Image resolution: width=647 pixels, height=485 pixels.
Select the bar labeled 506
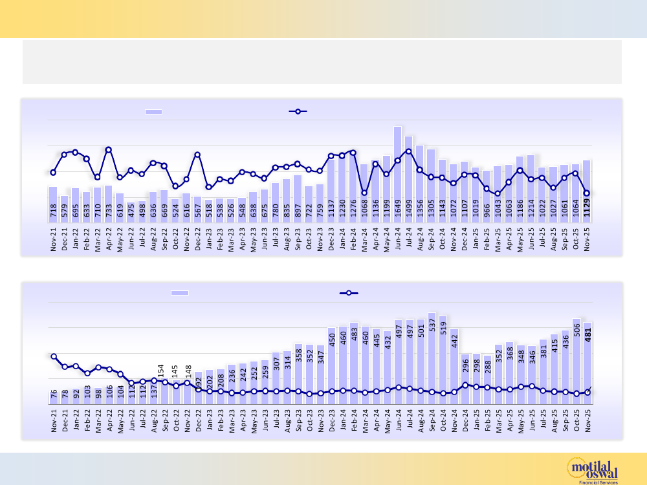coord(576,362)
